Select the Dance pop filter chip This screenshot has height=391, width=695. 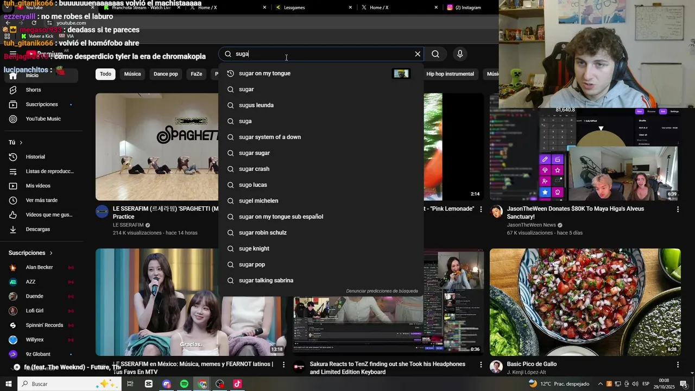pyautogui.click(x=166, y=74)
